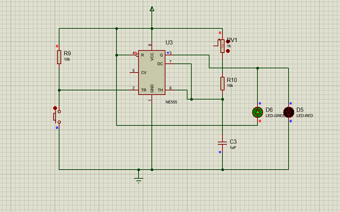Screen dimensions: 340x212
Task: Click the VCC pin label on U3
Action: (152, 57)
